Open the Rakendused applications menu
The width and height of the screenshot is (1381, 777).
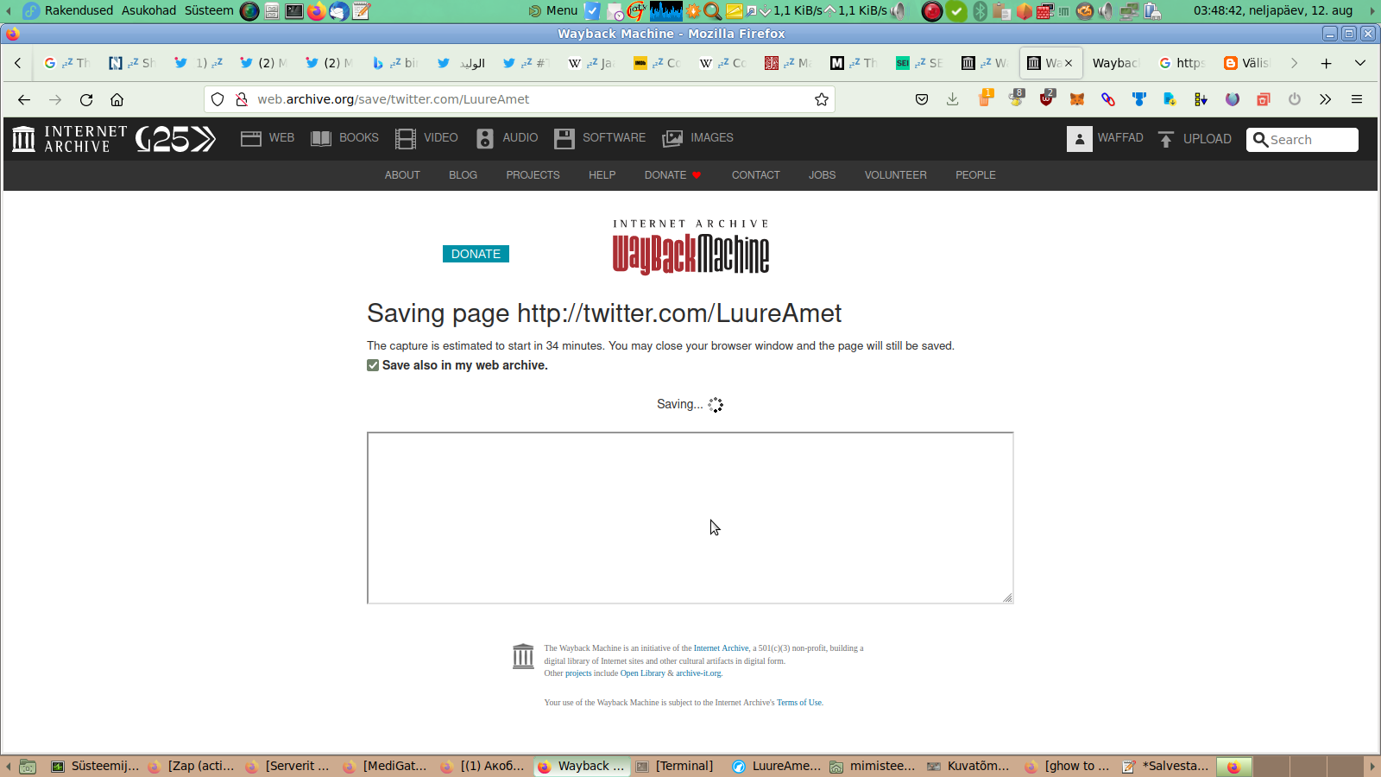pyautogui.click(x=79, y=10)
